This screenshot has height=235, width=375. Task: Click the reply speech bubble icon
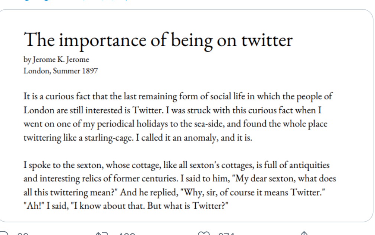coord(4,233)
